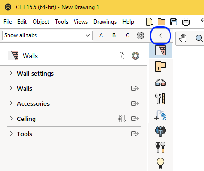This screenshot has width=204, height=171.
Task: Toggle the lock icon in Walls header
Action: pyautogui.click(x=121, y=56)
